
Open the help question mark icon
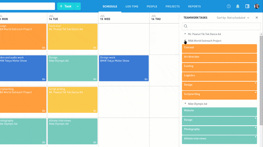229,6
